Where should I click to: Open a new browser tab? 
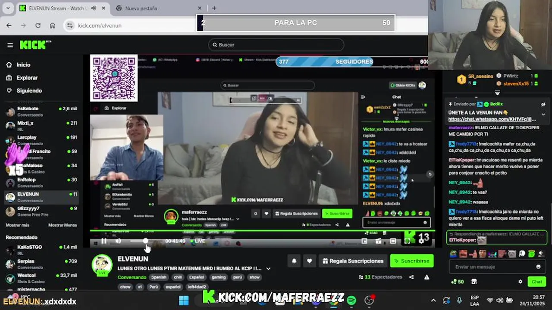(x=214, y=8)
